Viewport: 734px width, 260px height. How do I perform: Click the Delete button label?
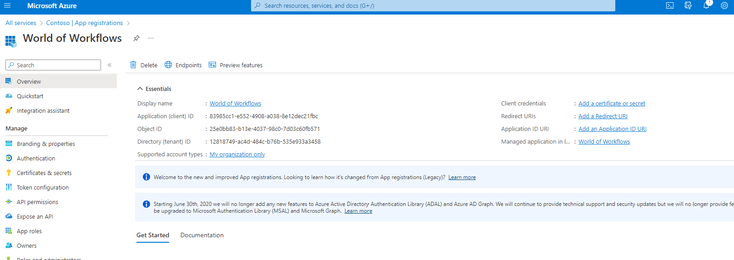coord(149,65)
